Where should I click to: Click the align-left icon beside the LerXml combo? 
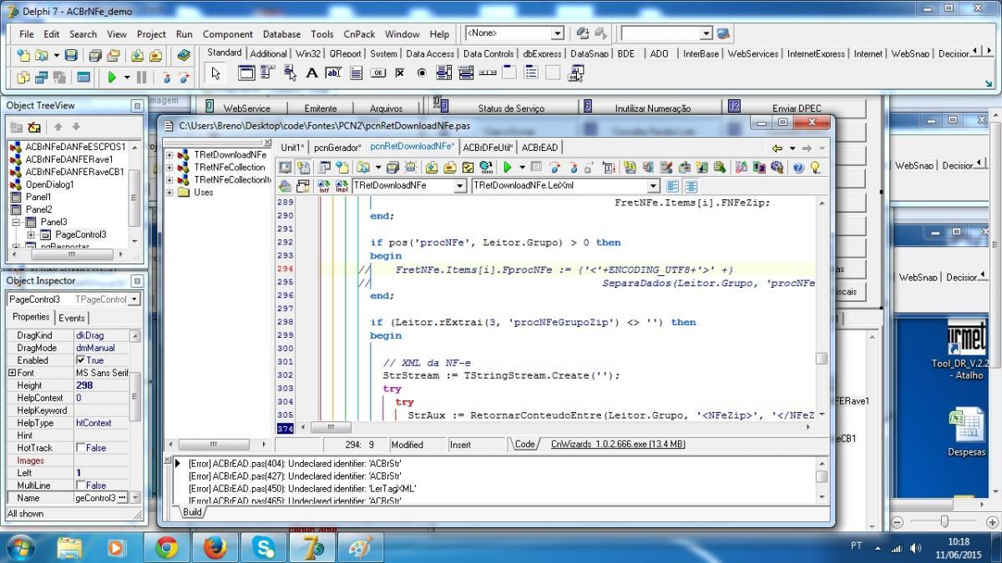(673, 186)
